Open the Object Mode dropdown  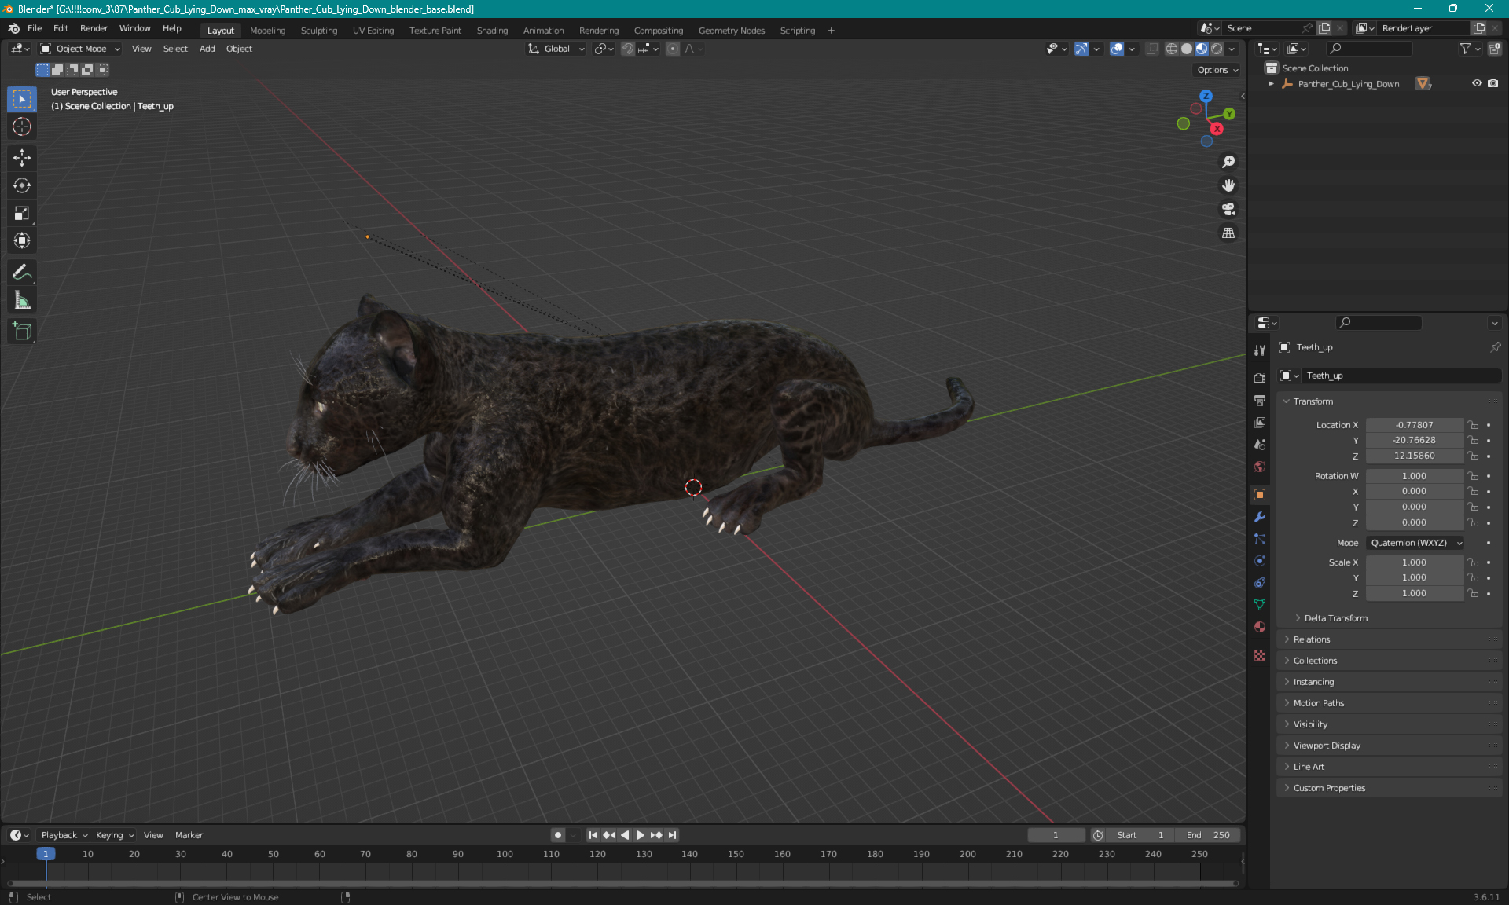[80, 49]
